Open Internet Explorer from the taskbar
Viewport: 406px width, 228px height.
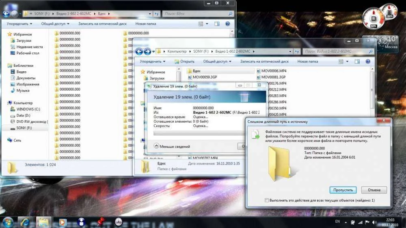[25, 222]
